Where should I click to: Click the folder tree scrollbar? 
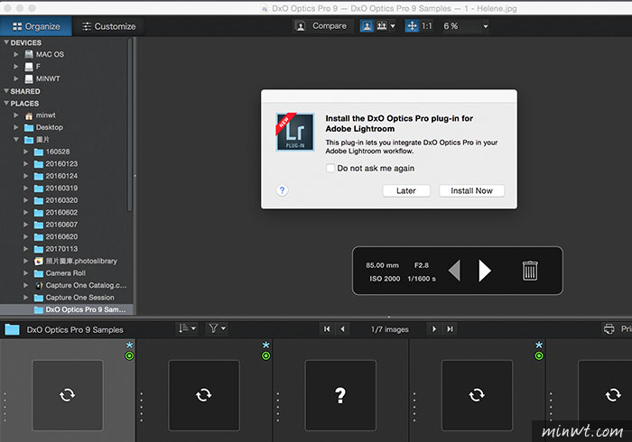[x=129, y=124]
